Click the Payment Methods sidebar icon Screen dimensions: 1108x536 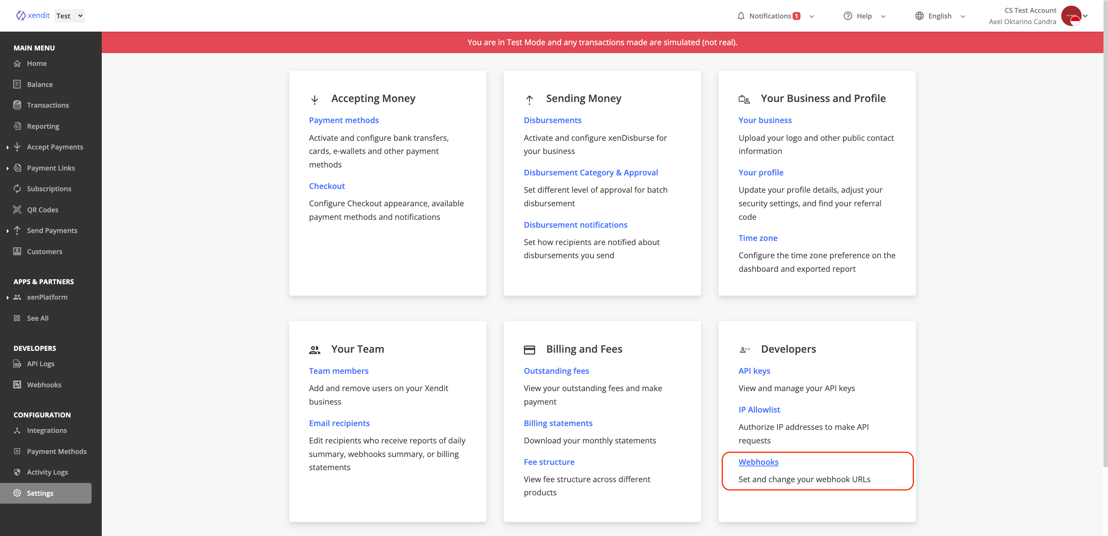[x=17, y=451]
